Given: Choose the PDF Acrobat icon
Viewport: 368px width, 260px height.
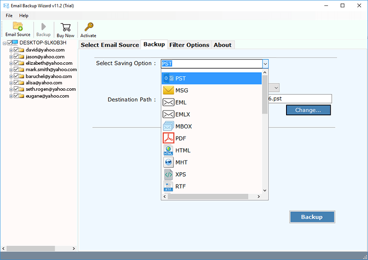Looking at the screenshot, I should [x=168, y=138].
